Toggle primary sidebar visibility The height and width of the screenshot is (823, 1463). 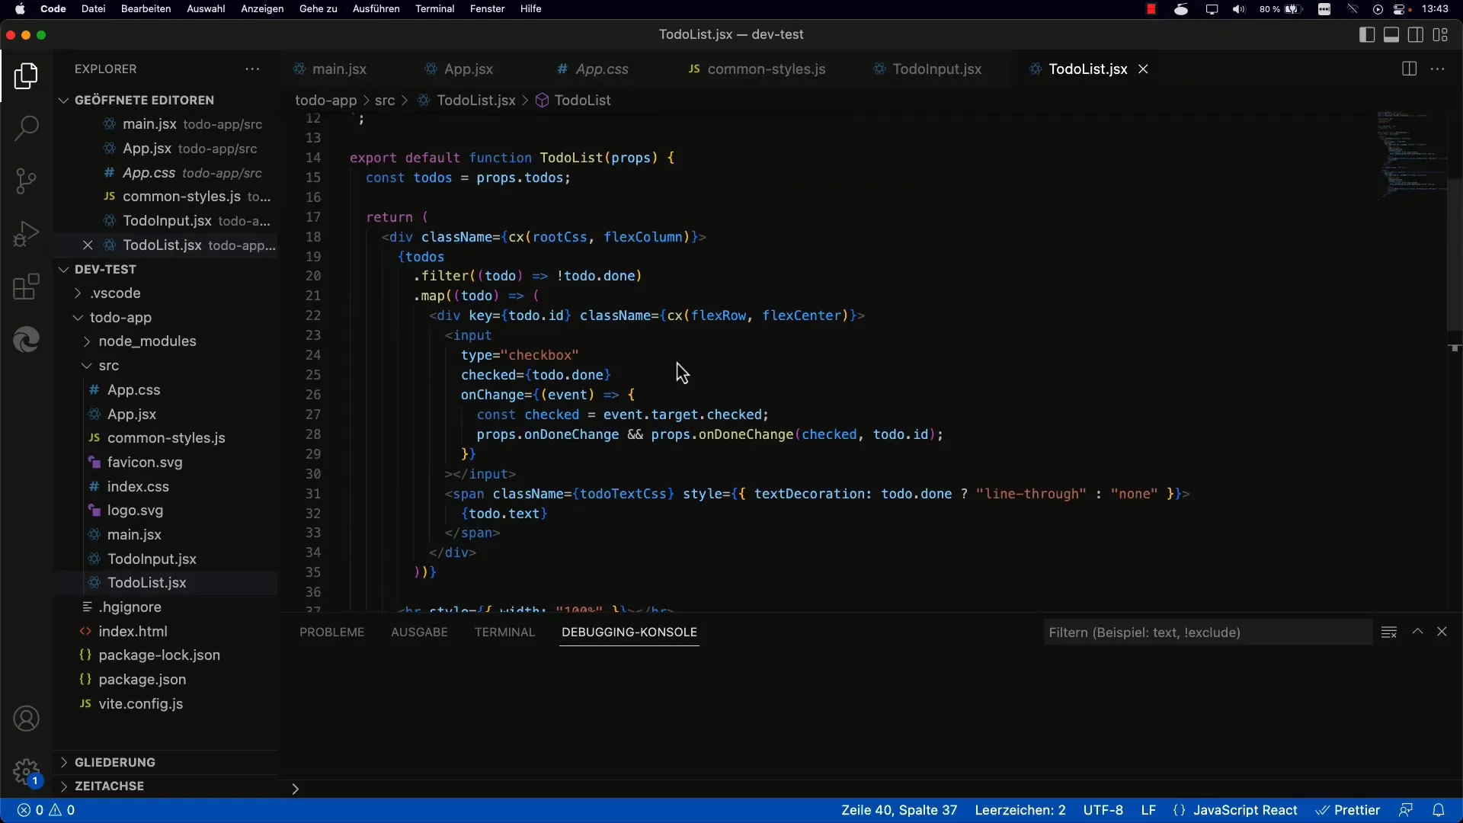click(x=1367, y=34)
